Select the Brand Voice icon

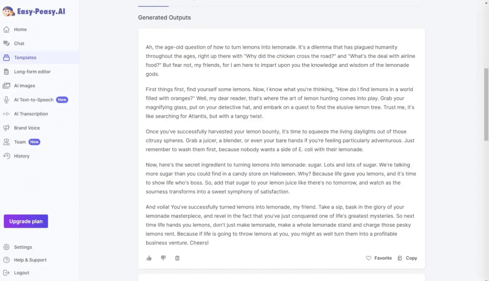tap(7, 128)
